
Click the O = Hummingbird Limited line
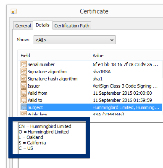[x=44, y=132]
